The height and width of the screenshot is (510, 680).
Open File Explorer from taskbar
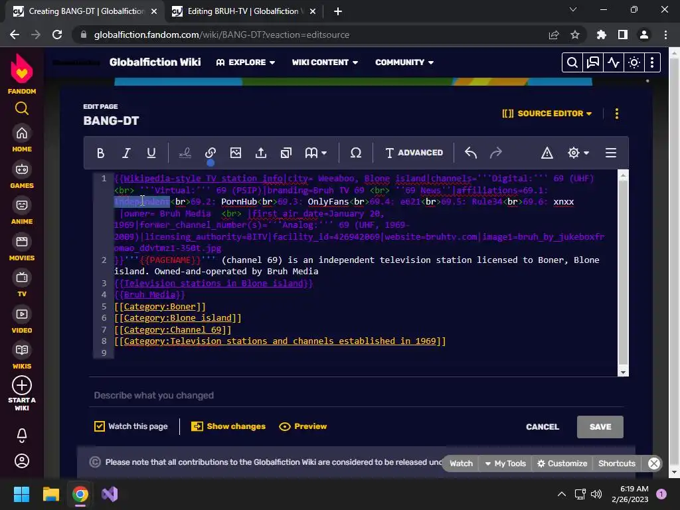coord(50,494)
